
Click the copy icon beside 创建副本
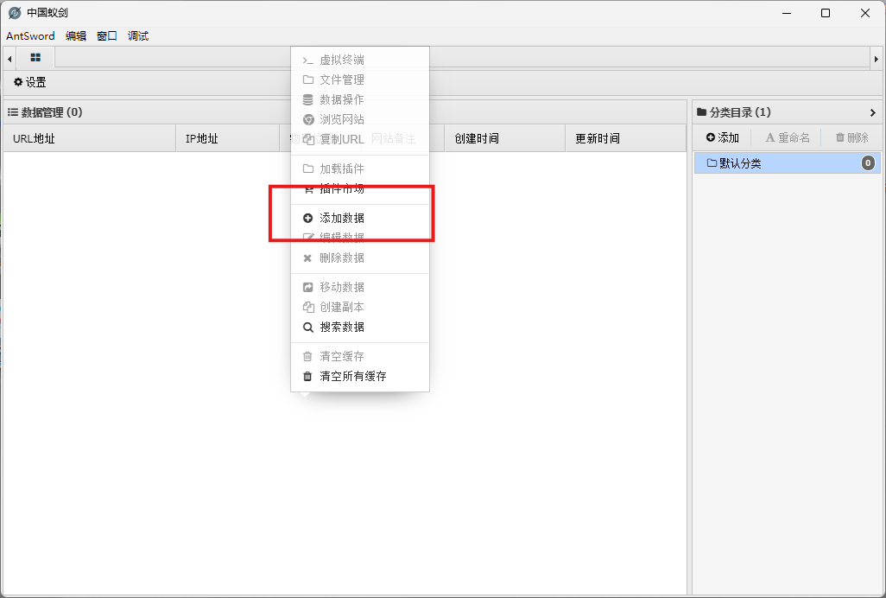point(308,307)
